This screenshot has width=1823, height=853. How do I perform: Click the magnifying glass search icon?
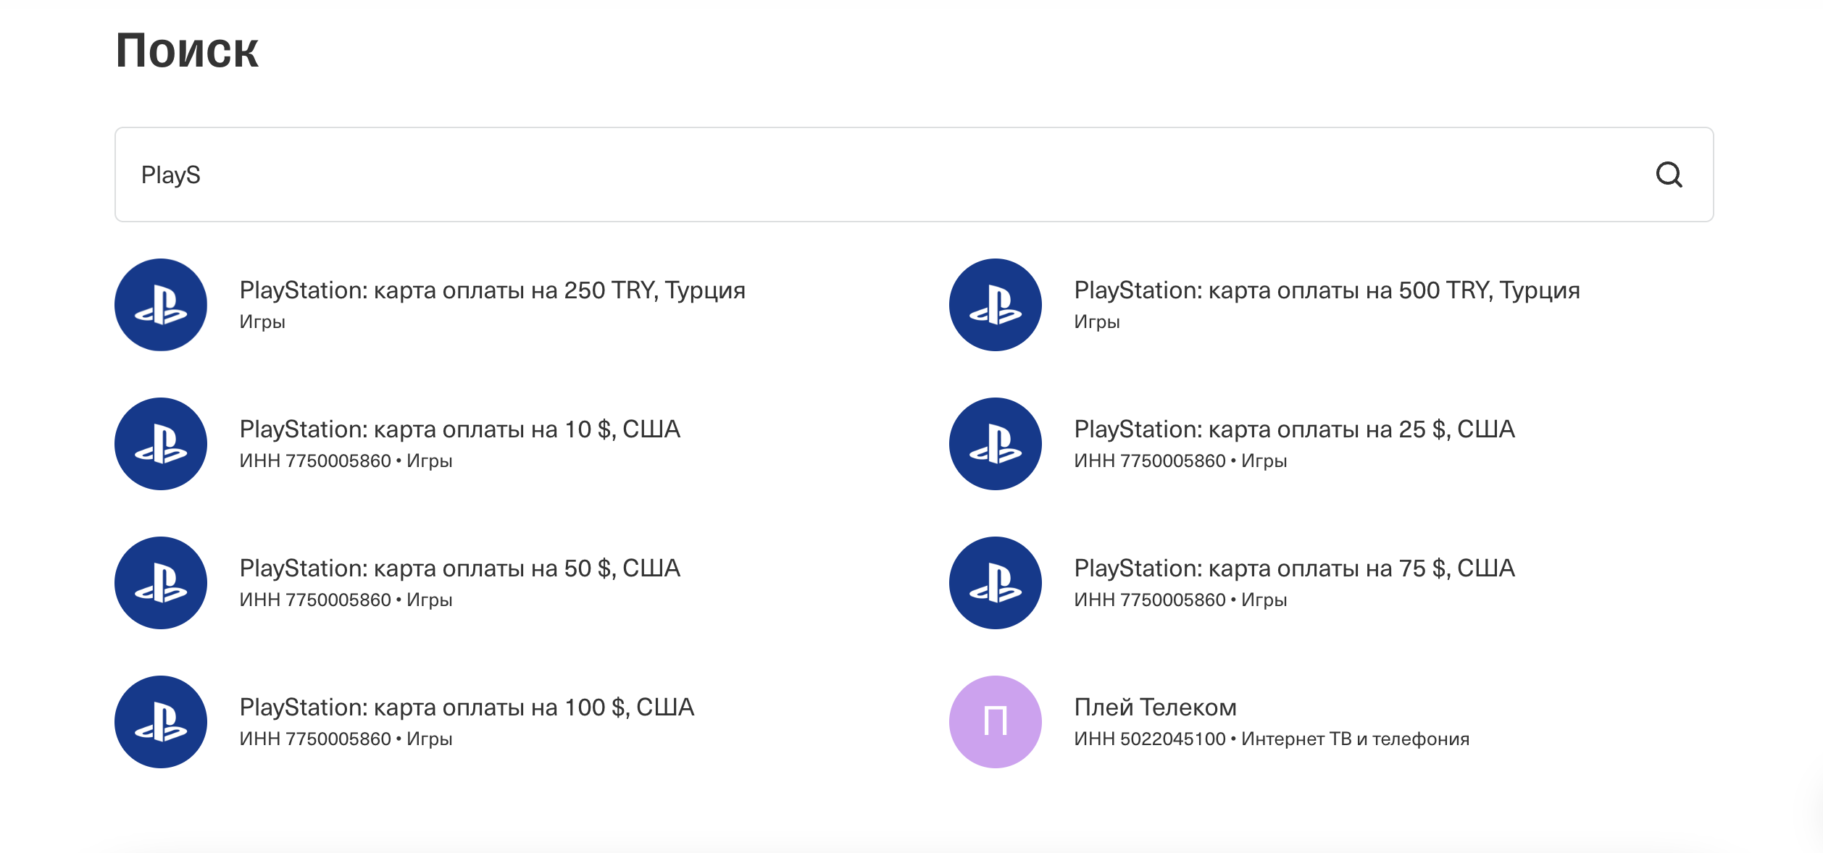pyautogui.click(x=1669, y=175)
